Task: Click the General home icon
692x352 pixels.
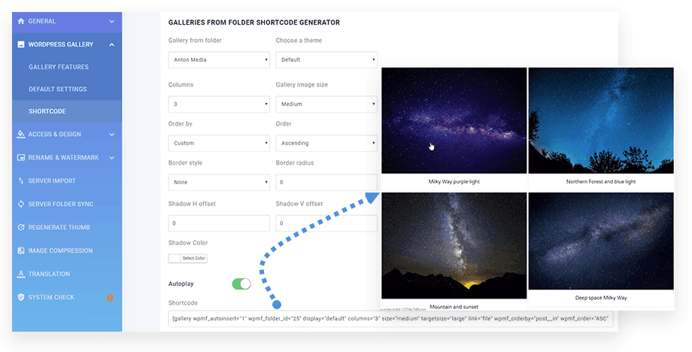Action: [x=21, y=21]
